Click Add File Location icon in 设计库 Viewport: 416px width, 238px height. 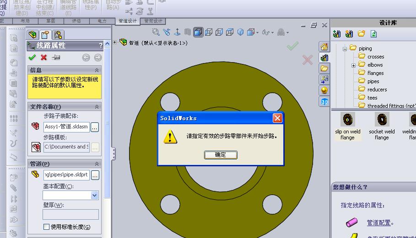click(349, 34)
